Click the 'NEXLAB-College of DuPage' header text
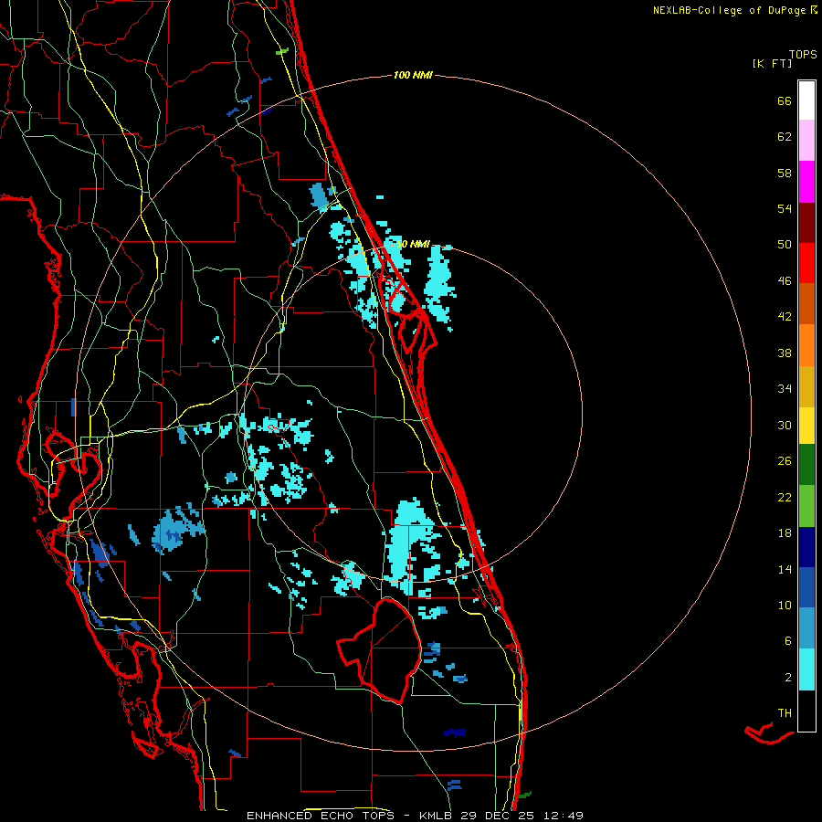Image resolution: width=822 pixels, height=822 pixels. [729, 10]
